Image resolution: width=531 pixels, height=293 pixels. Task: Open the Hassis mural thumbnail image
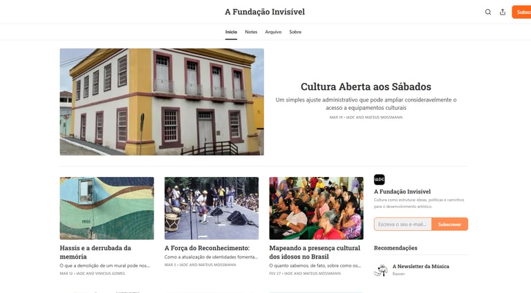(106, 208)
